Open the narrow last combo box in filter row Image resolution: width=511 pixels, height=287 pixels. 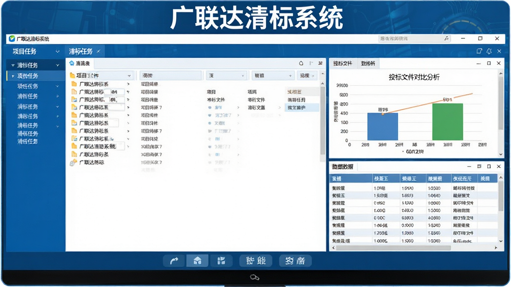point(307,76)
